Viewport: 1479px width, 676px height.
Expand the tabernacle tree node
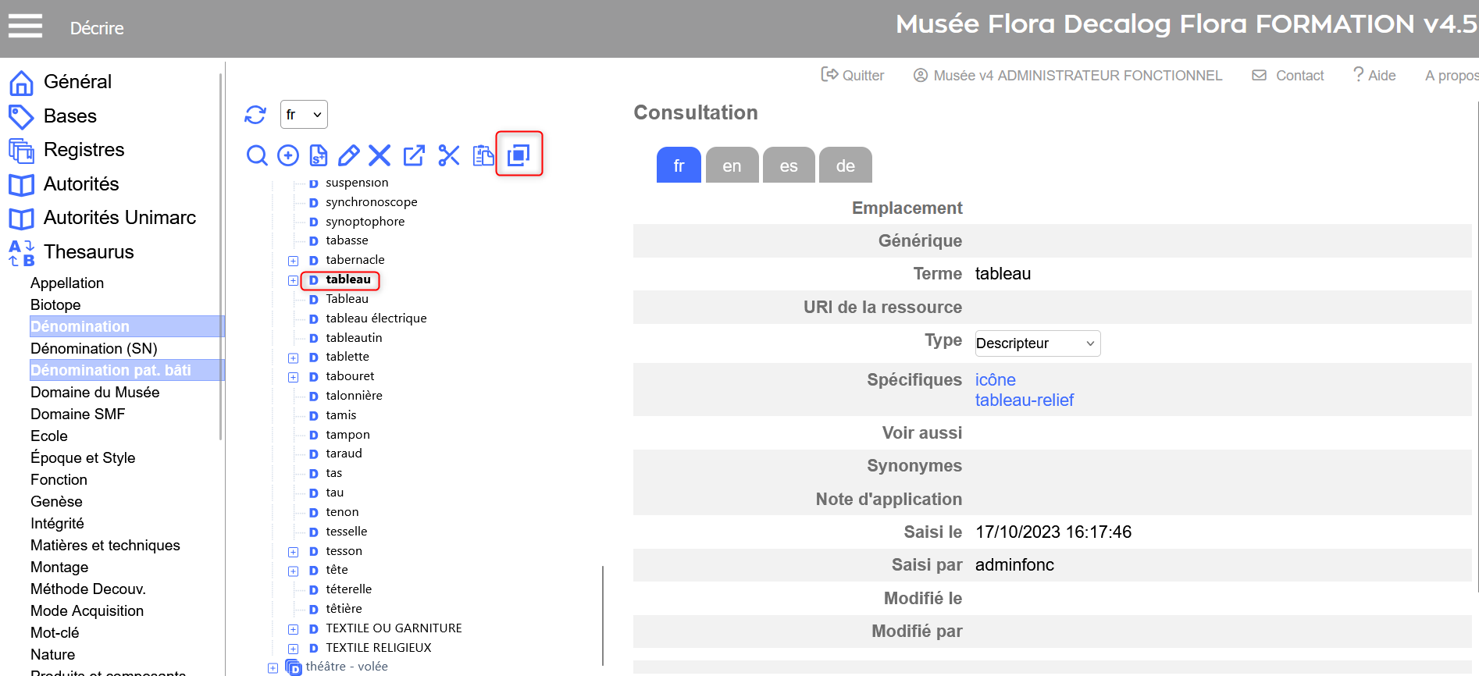294,261
